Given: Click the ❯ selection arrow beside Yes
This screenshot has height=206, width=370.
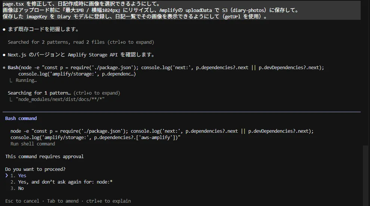Looking at the screenshot, I should pyautogui.click(x=7, y=175).
